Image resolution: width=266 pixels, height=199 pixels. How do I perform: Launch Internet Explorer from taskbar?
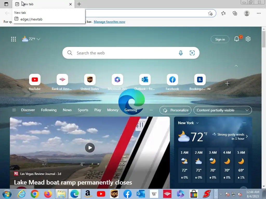point(22,194)
